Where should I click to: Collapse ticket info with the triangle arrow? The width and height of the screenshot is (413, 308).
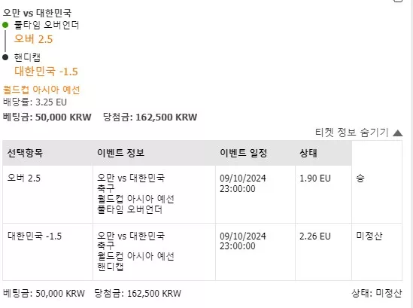tap(397, 133)
